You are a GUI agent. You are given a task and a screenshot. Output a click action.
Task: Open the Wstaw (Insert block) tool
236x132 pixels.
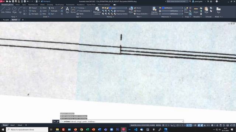pyautogui.click(x=131, y=10)
